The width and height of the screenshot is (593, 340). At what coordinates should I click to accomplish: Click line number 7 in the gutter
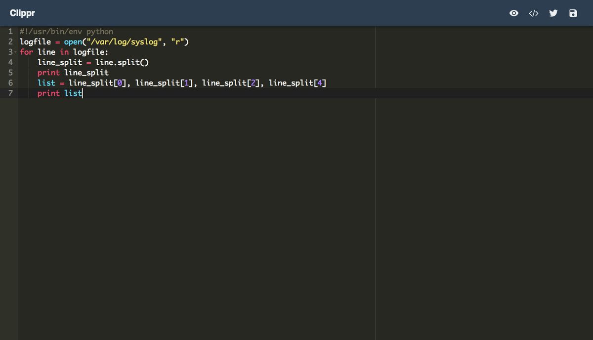point(10,93)
